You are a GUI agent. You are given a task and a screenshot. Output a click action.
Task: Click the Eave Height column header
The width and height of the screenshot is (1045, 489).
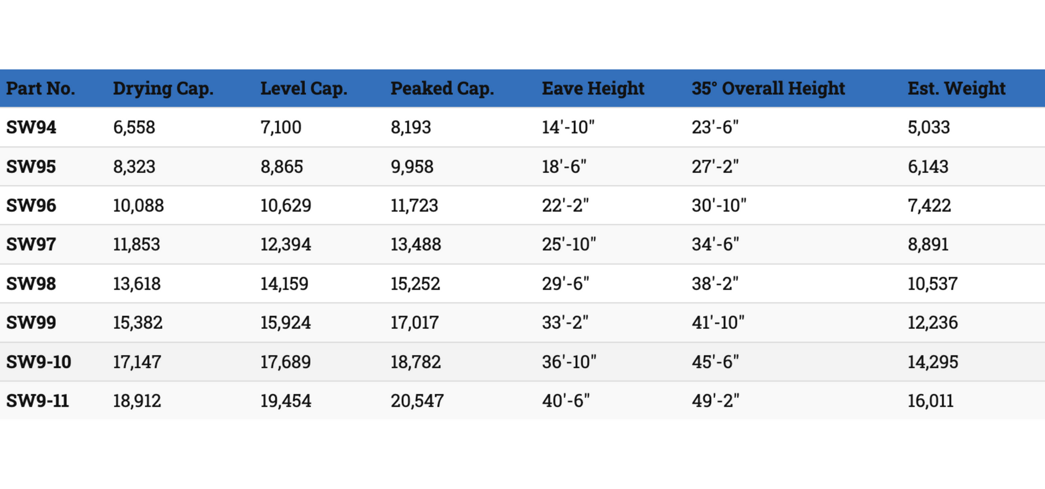(x=593, y=89)
